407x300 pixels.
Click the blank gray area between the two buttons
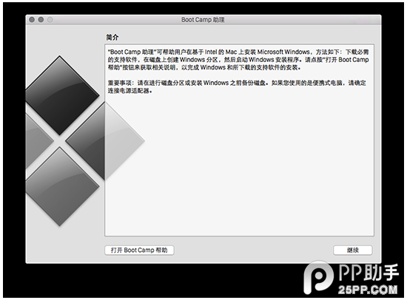(253, 250)
